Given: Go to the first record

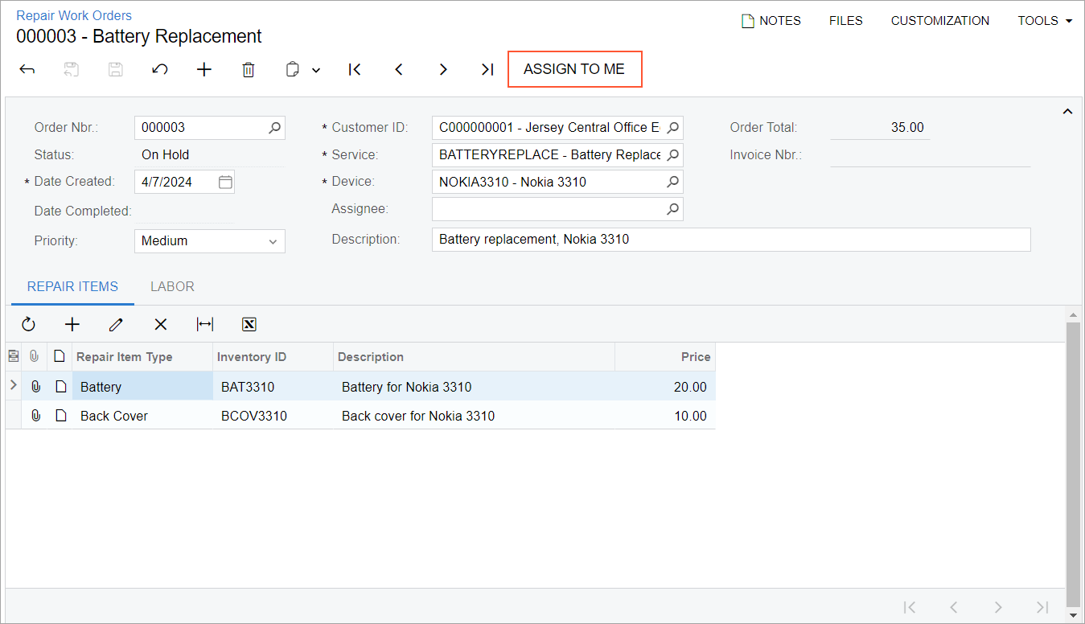Looking at the screenshot, I should click(355, 70).
